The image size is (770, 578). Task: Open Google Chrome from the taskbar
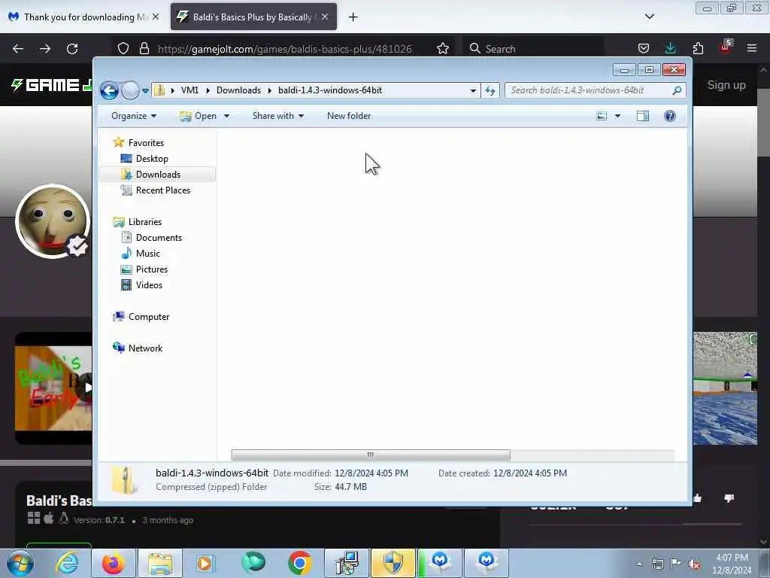click(x=299, y=563)
